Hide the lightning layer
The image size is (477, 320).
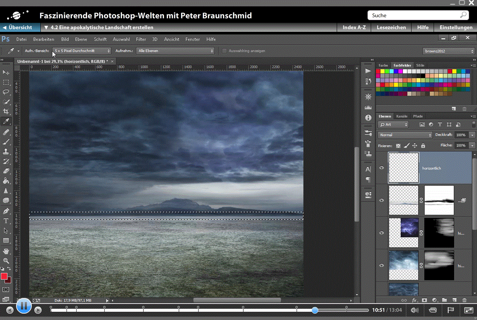(382, 233)
